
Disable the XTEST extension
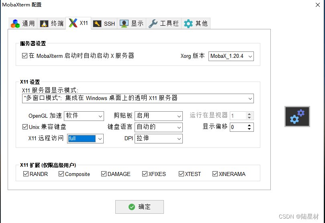(x=181, y=174)
